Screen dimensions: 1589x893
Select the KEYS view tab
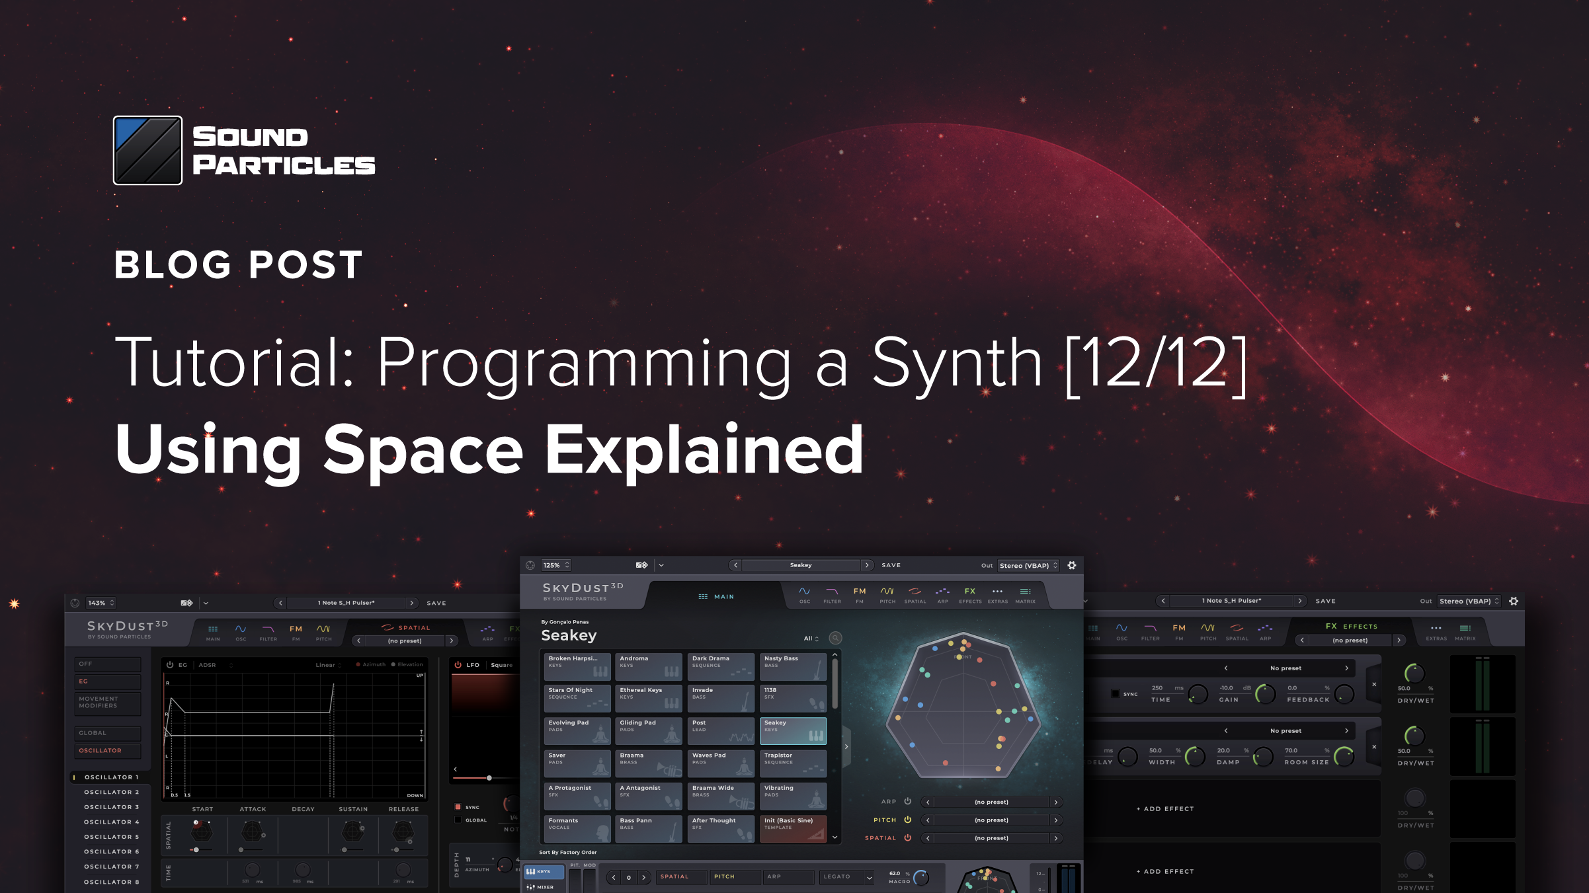click(544, 871)
